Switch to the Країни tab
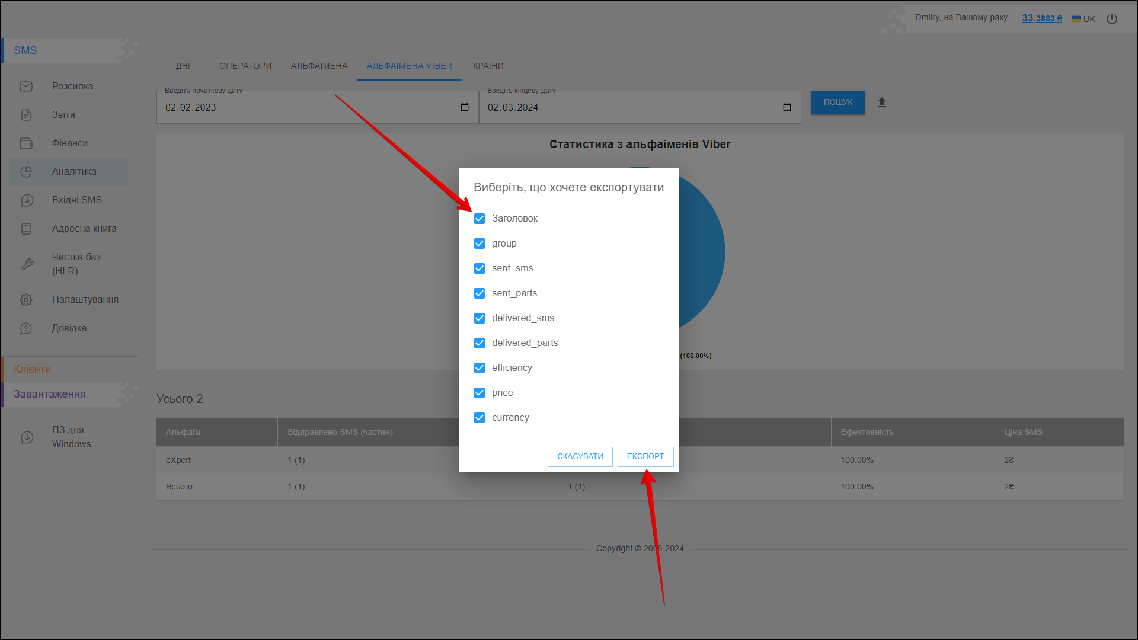 (x=488, y=66)
